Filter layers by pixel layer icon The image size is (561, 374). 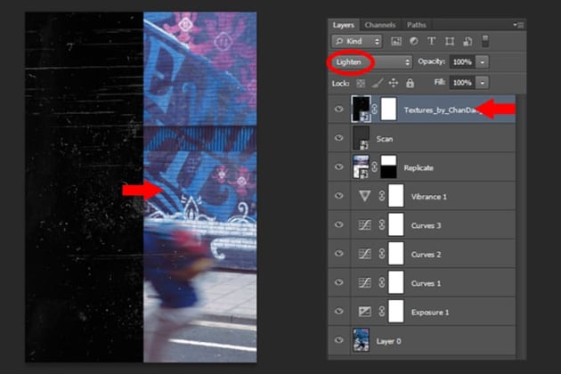396,42
